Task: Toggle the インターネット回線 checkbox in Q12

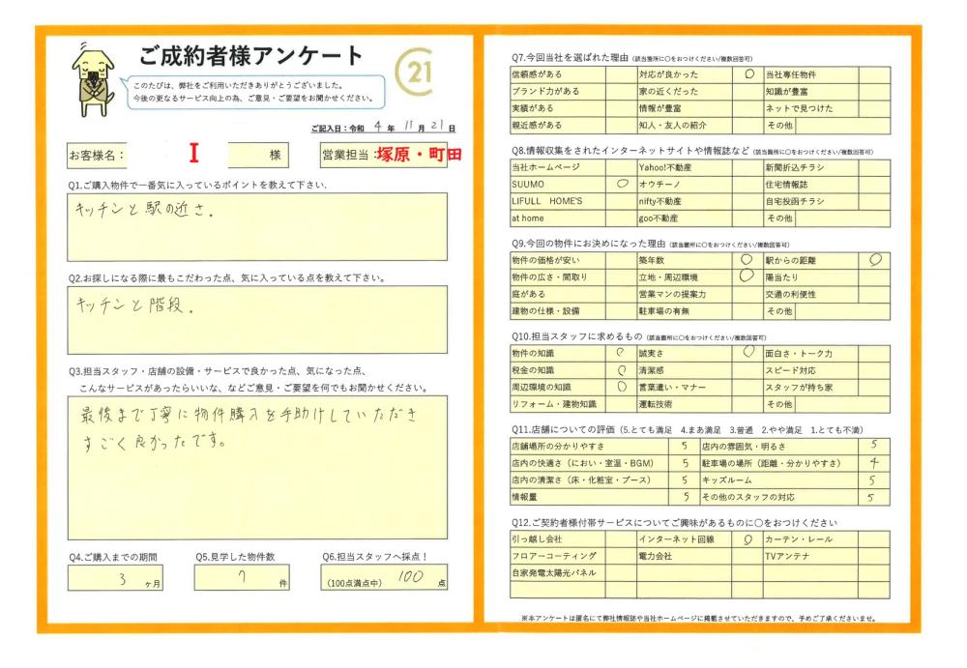Action: [x=747, y=540]
